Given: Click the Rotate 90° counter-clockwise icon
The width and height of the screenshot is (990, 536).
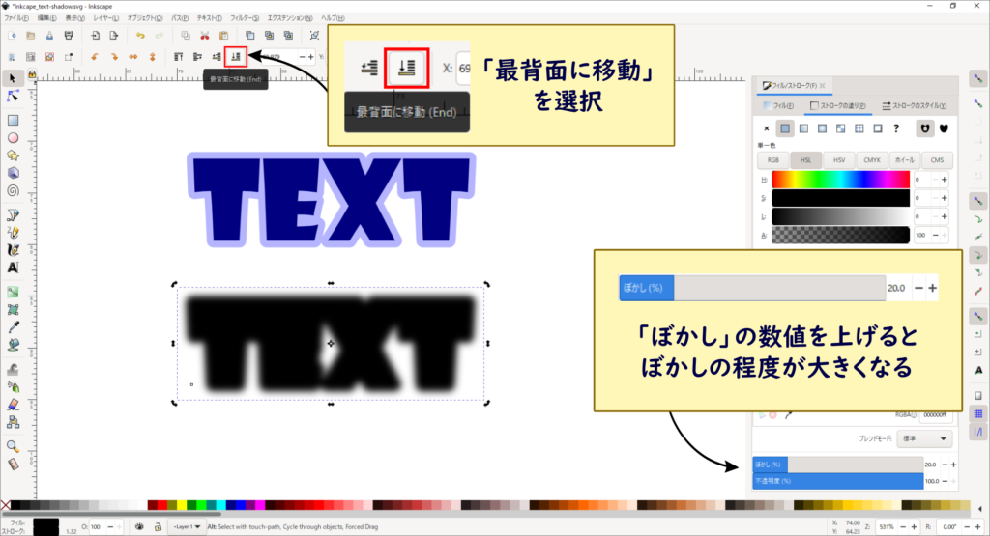Looking at the screenshot, I should pyautogui.click(x=95, y=57).
